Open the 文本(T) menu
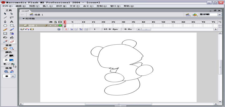 75,6
